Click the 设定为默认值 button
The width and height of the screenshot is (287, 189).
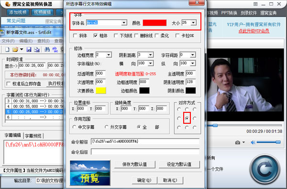point(179,164)
